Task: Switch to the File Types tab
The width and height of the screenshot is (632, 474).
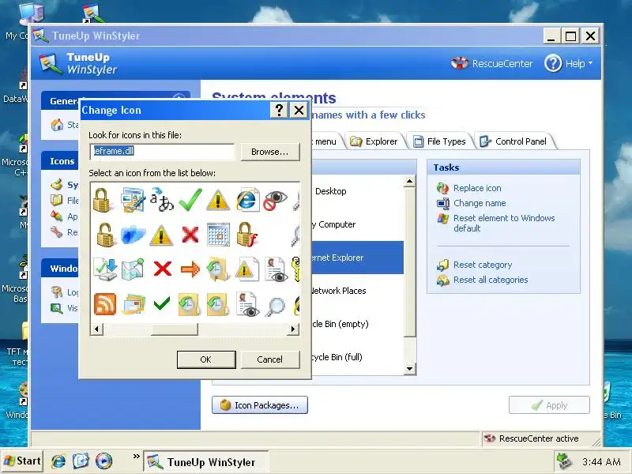Action: [440, 141]
